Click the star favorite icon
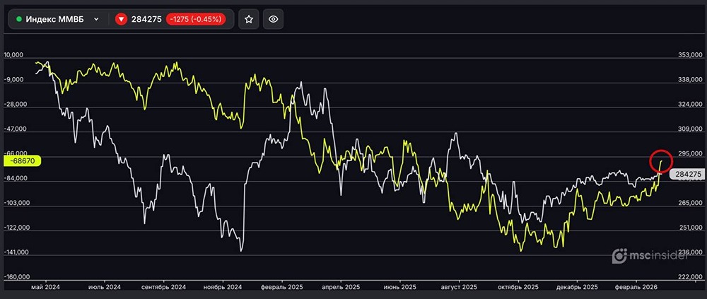Viewport: 707px width, 299px height. (248, 19)
